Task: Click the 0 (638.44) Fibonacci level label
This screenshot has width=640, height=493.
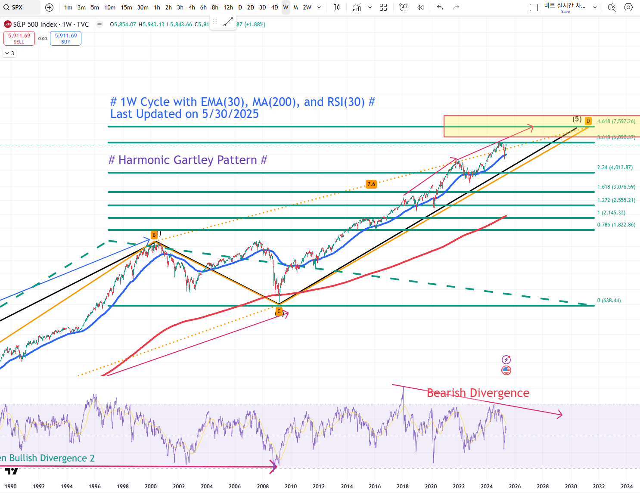Action: pos(609,301)
